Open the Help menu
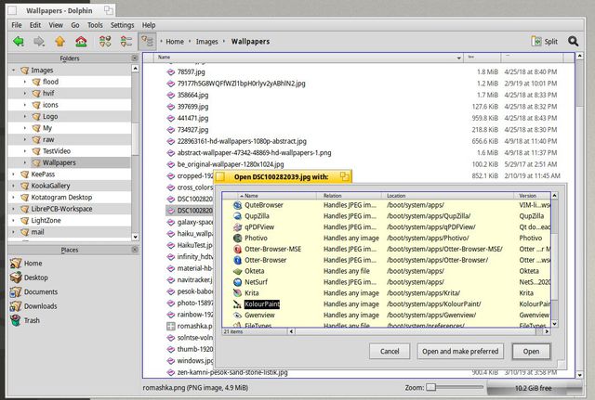 point(149,25)
